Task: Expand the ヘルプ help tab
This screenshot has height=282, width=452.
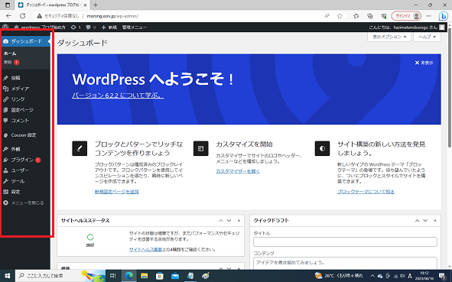Action: pyautogui.click(x=427, y=37)
